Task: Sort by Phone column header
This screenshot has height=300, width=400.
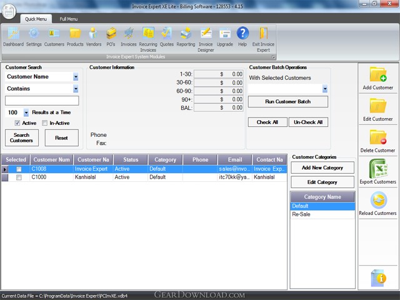Action: pos(200,160)
